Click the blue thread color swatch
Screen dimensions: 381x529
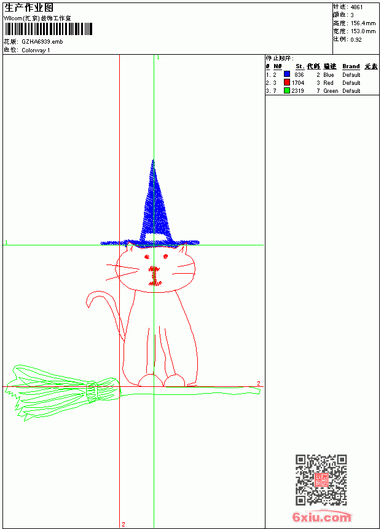287,74
